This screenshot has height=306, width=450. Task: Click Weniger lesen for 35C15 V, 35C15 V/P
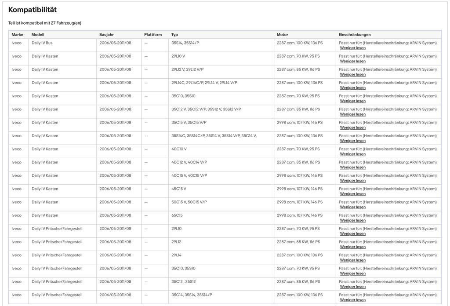[353, 127]
